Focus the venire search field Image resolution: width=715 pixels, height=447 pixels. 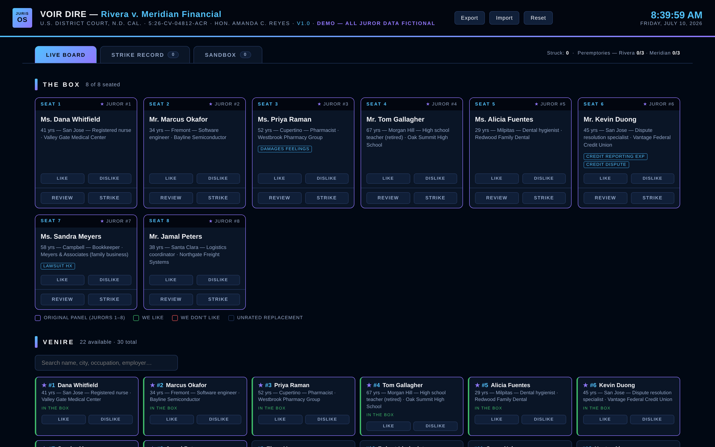tap(106, 363)
